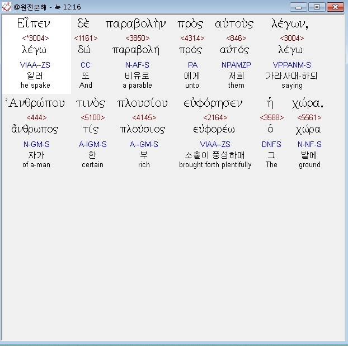Click parsing code DNFS
This screenshot has width=348, height=346.
click(x=271, y=144)
